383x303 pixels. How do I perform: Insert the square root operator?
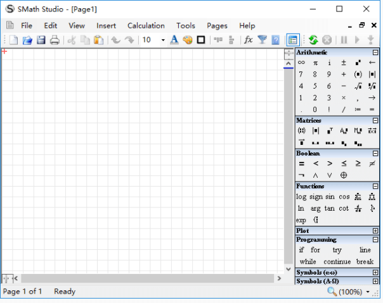point(358,86)
